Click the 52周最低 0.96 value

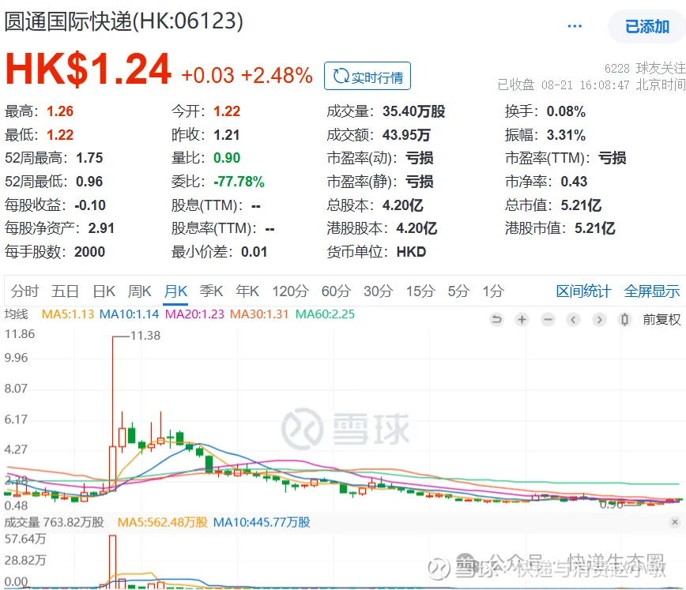89,182
